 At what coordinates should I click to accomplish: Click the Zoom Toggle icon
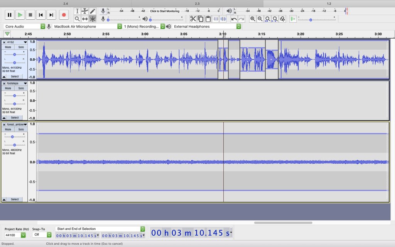[x=283, y=19]
